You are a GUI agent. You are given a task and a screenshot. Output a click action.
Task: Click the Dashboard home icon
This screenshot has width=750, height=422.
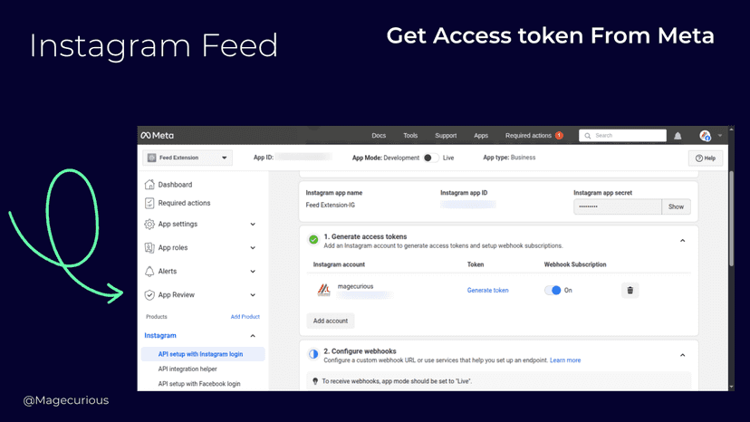(149, 184)
